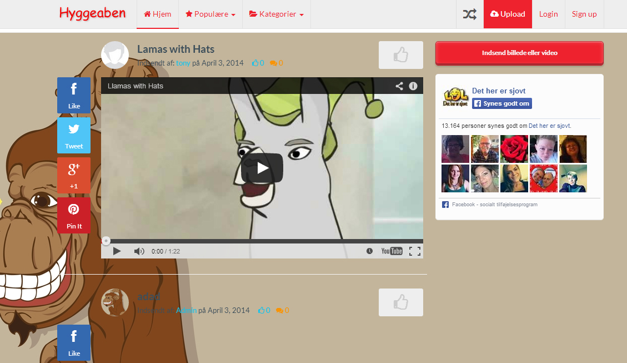This screenshot has width=627, height=363.
Task: Click author avatar of Lamas with Hats post
Action: click(x=115, y=55)
